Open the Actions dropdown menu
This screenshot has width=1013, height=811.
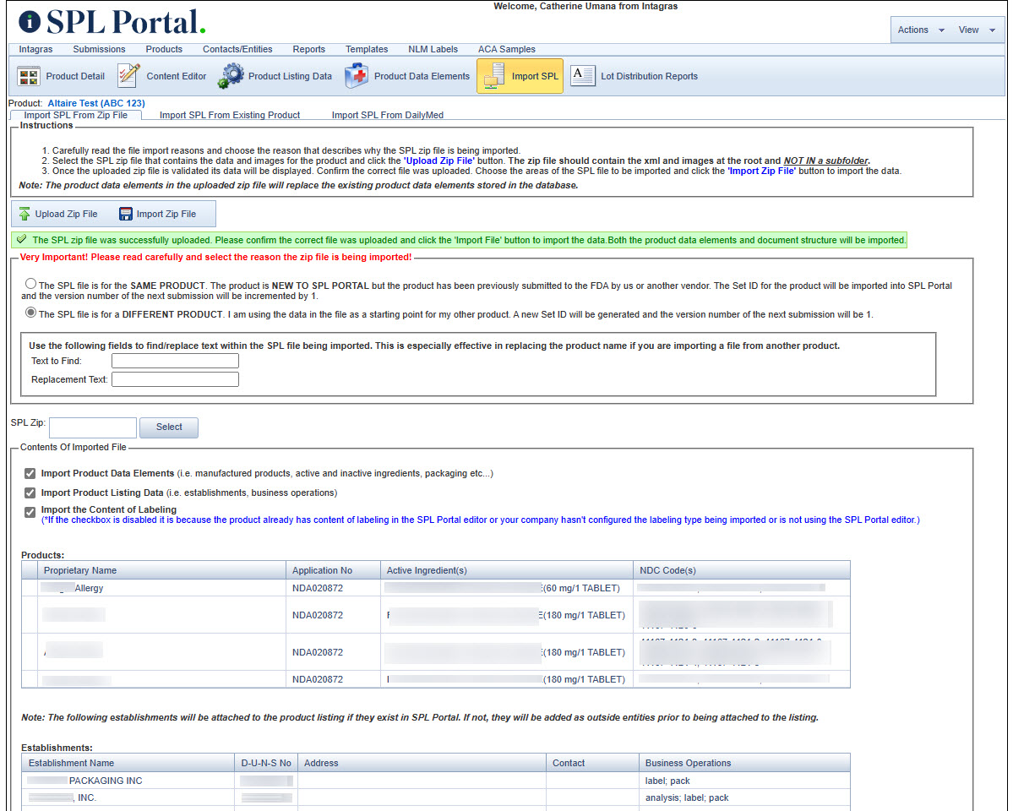[x=920, y=30]
